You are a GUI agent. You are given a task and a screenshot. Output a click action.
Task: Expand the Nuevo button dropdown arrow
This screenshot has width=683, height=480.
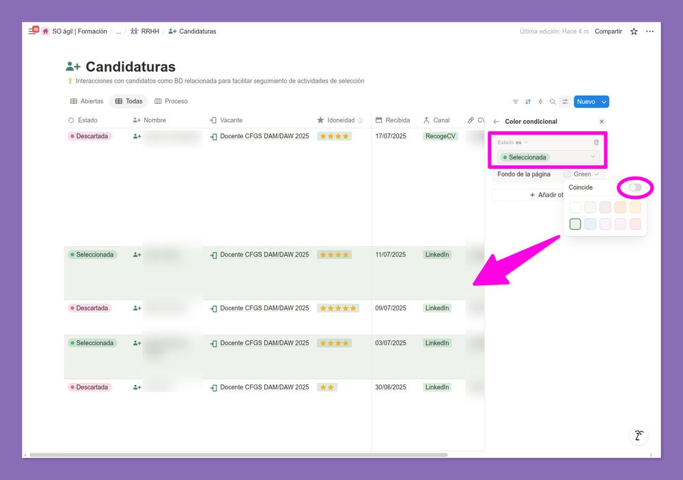tap(604, 102)
